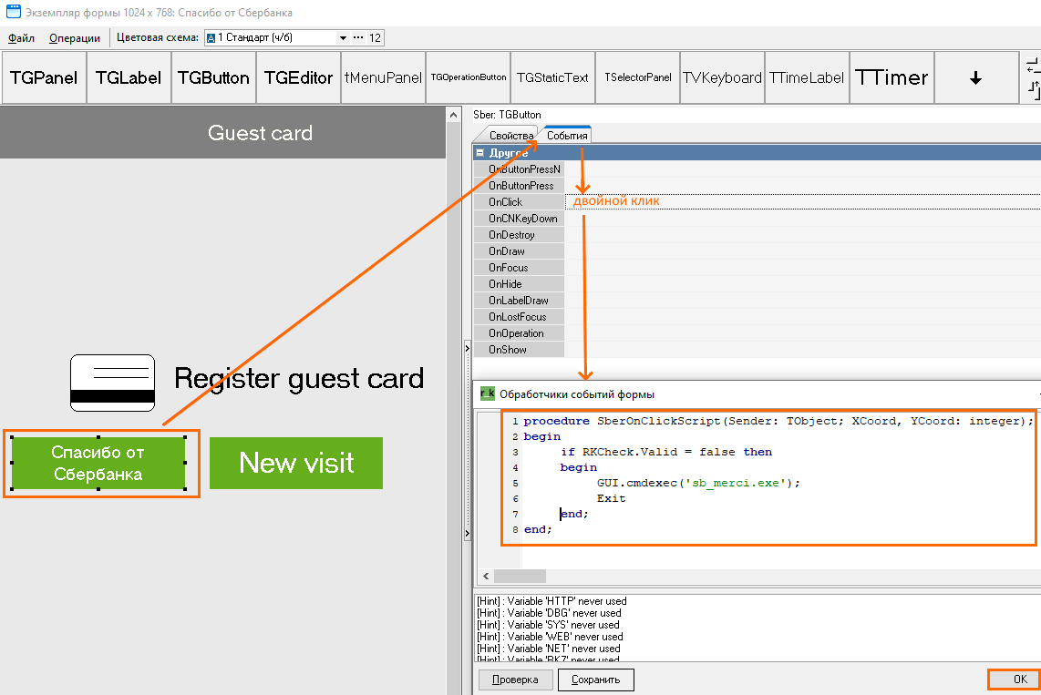Image resolution: width=1041 pixels, height=695 pixels.
Task: Open the Цветовая схема dropdown
Action: click(x=343, y=38)
